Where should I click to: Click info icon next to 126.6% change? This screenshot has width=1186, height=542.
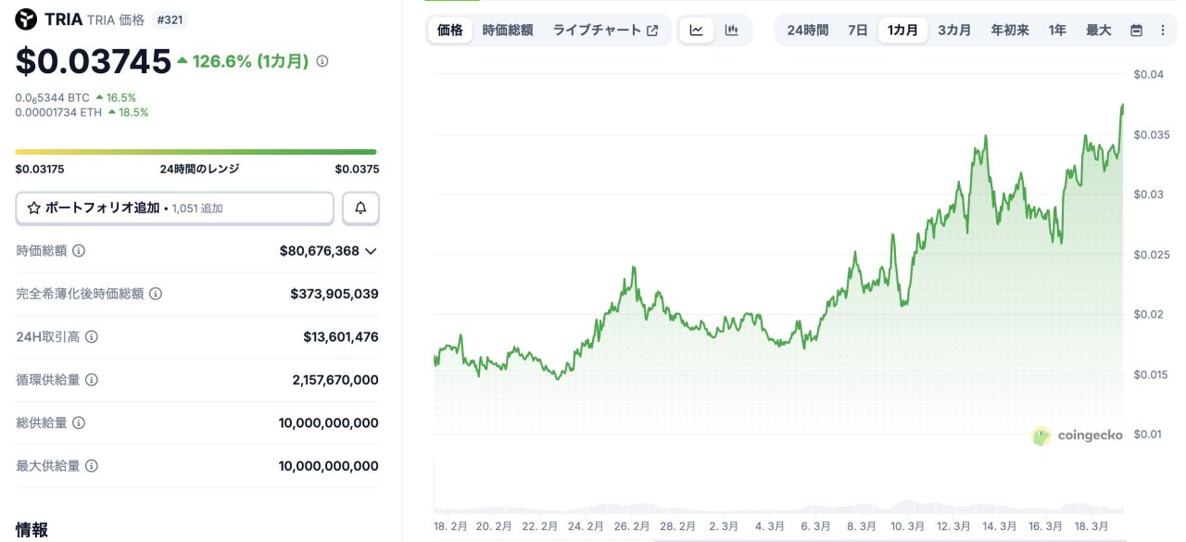(x=322, y=61)
